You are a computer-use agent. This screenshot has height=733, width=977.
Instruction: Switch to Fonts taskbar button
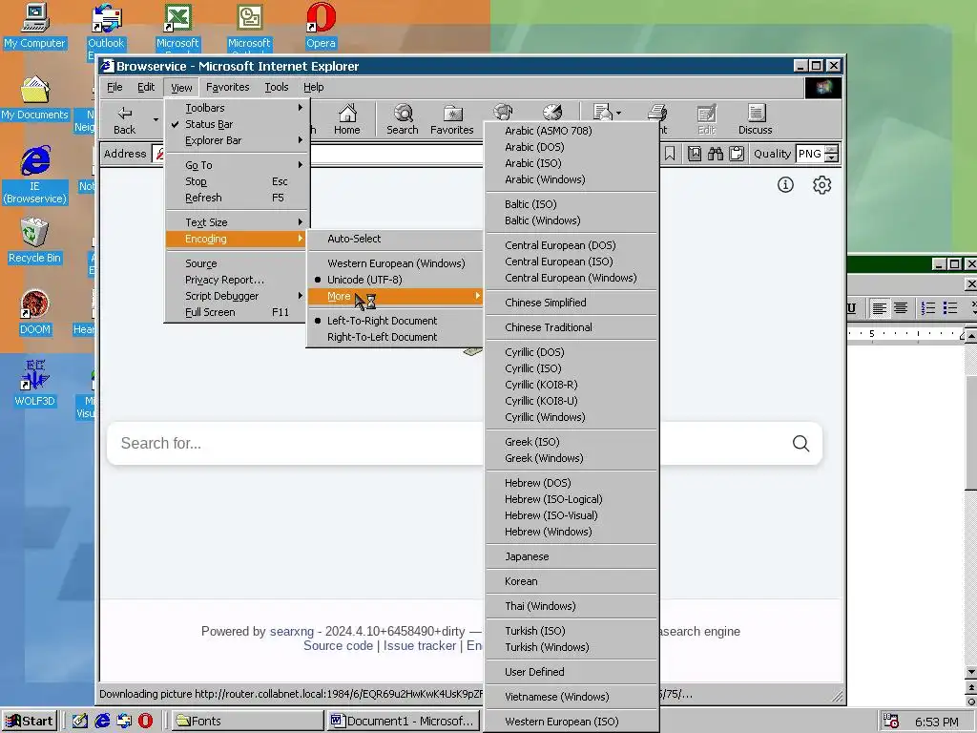point(247,722)
